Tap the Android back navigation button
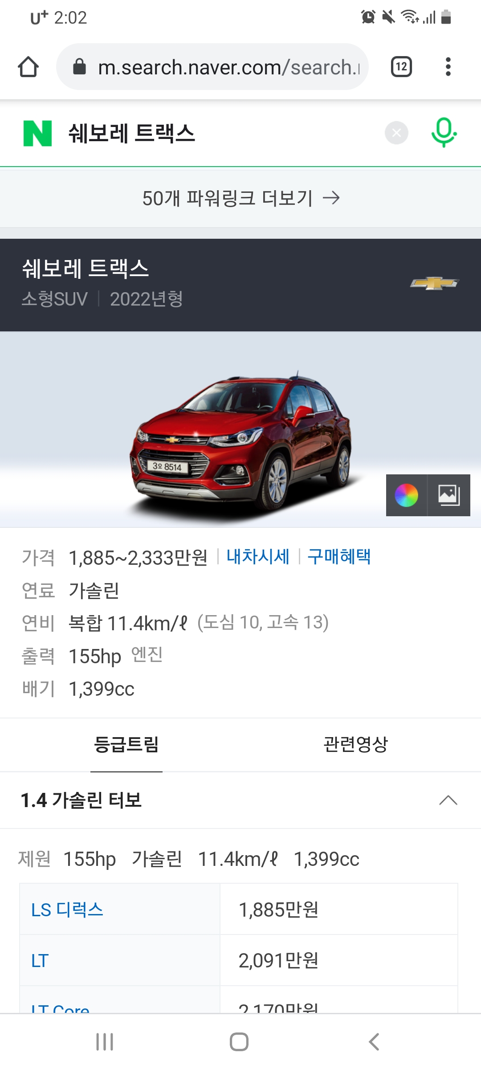 374,1042
